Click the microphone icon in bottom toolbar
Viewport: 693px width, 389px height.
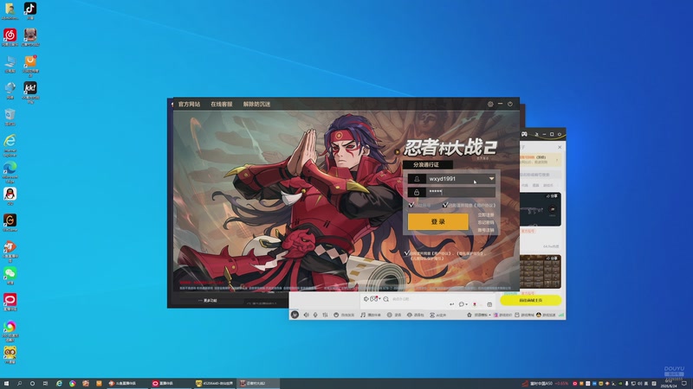pos(315,315)
